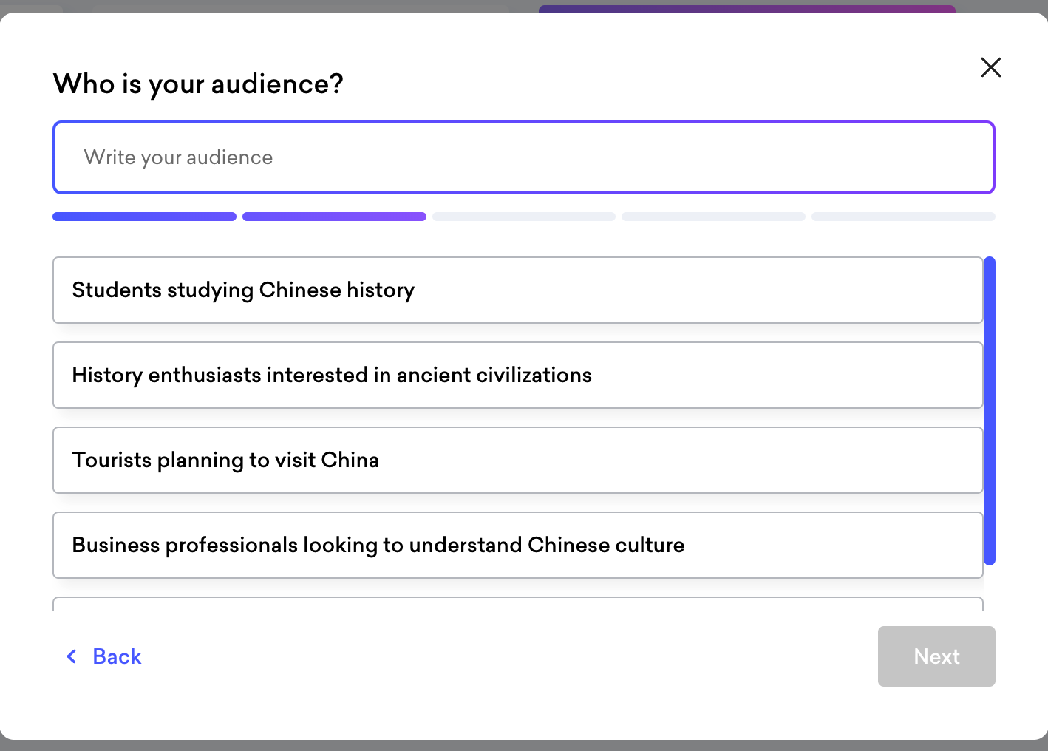
Task: Click the third empty progress step bar
Action: tap(523, 217)
